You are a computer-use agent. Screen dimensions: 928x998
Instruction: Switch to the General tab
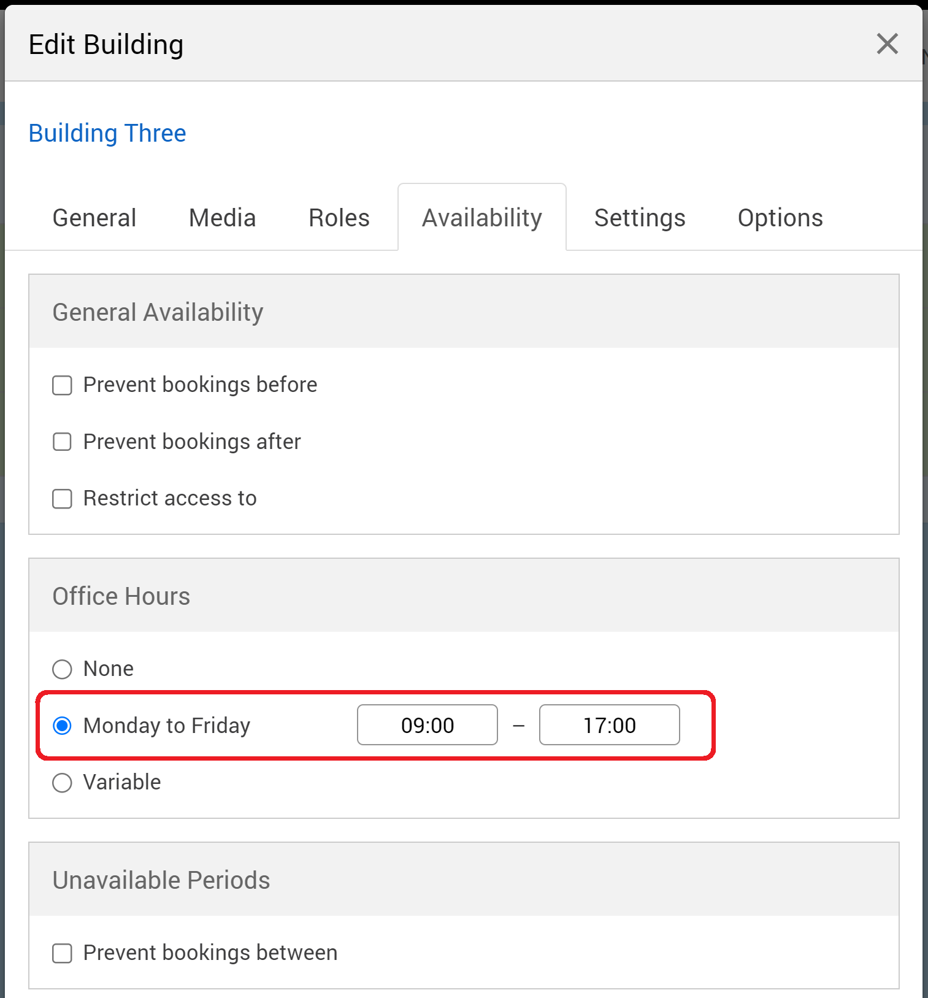94,218
